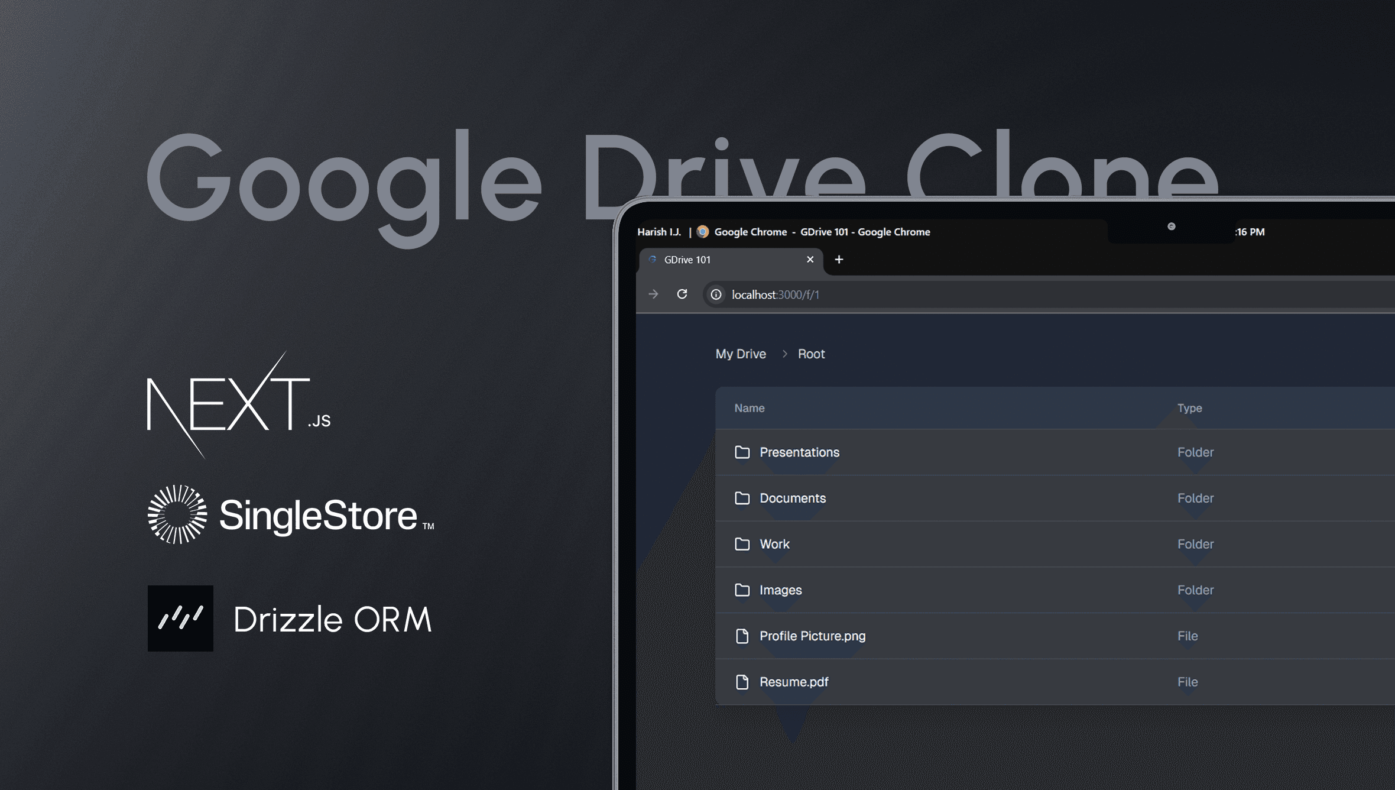Click the chevron between My Drive and Root
The image size is (1395, 790).
click(x=785, y=354)
